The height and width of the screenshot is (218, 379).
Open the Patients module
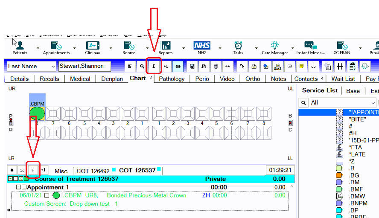pyautogui.click(x=20, y=47)
